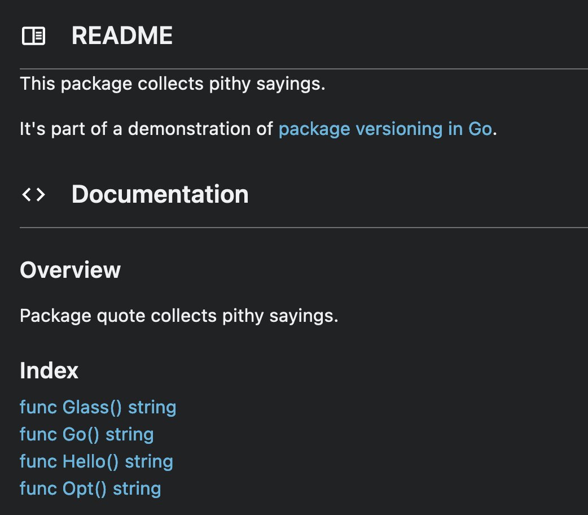Click the Index heading
This screenshot has height=515, width=588.
click(49, 371)
